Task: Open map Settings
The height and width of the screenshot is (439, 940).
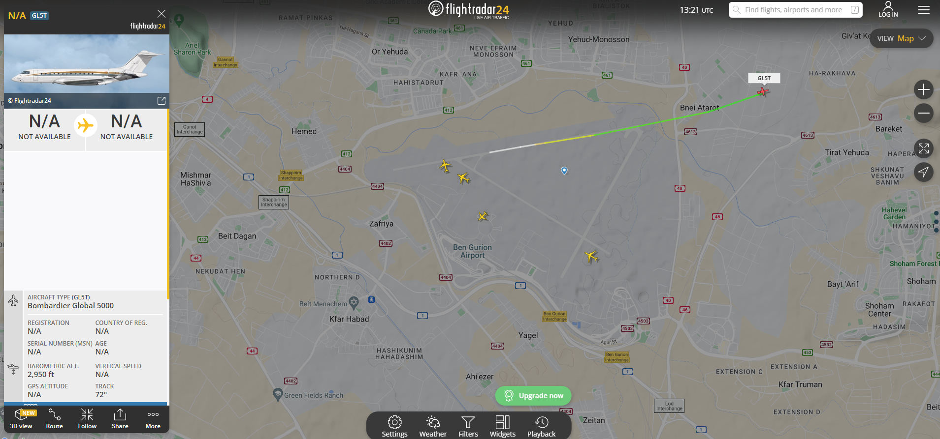Action: [x=394, y=426]
